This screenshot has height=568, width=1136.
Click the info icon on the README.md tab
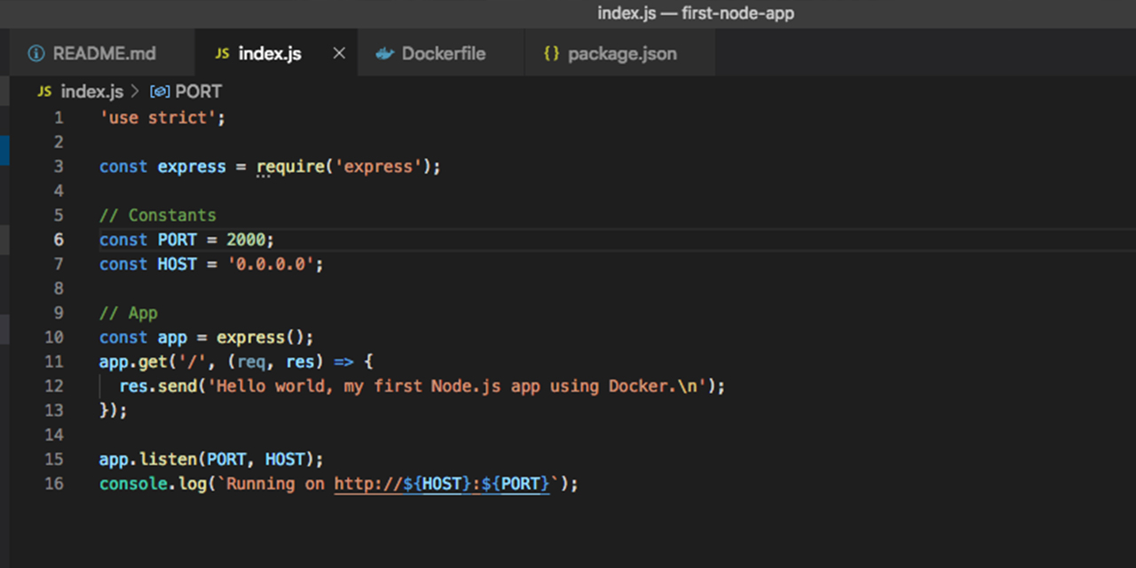click(35, 53)
